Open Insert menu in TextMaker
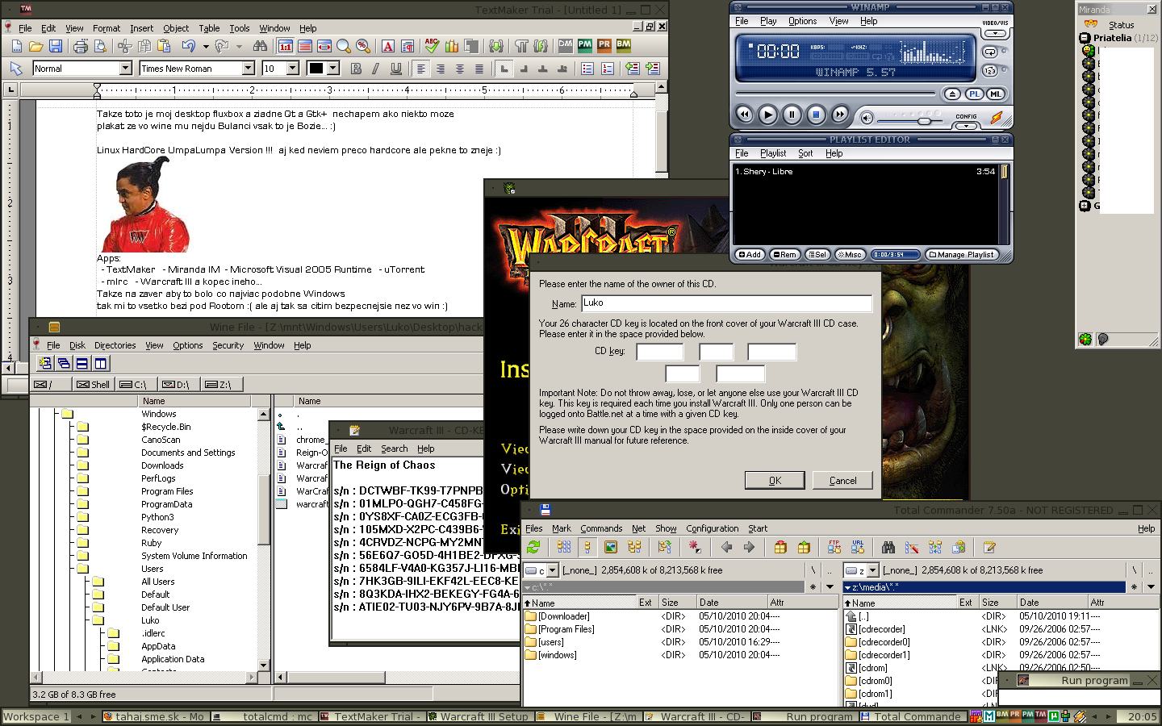Screen dimensions: 1162x726 pos(141,28)
